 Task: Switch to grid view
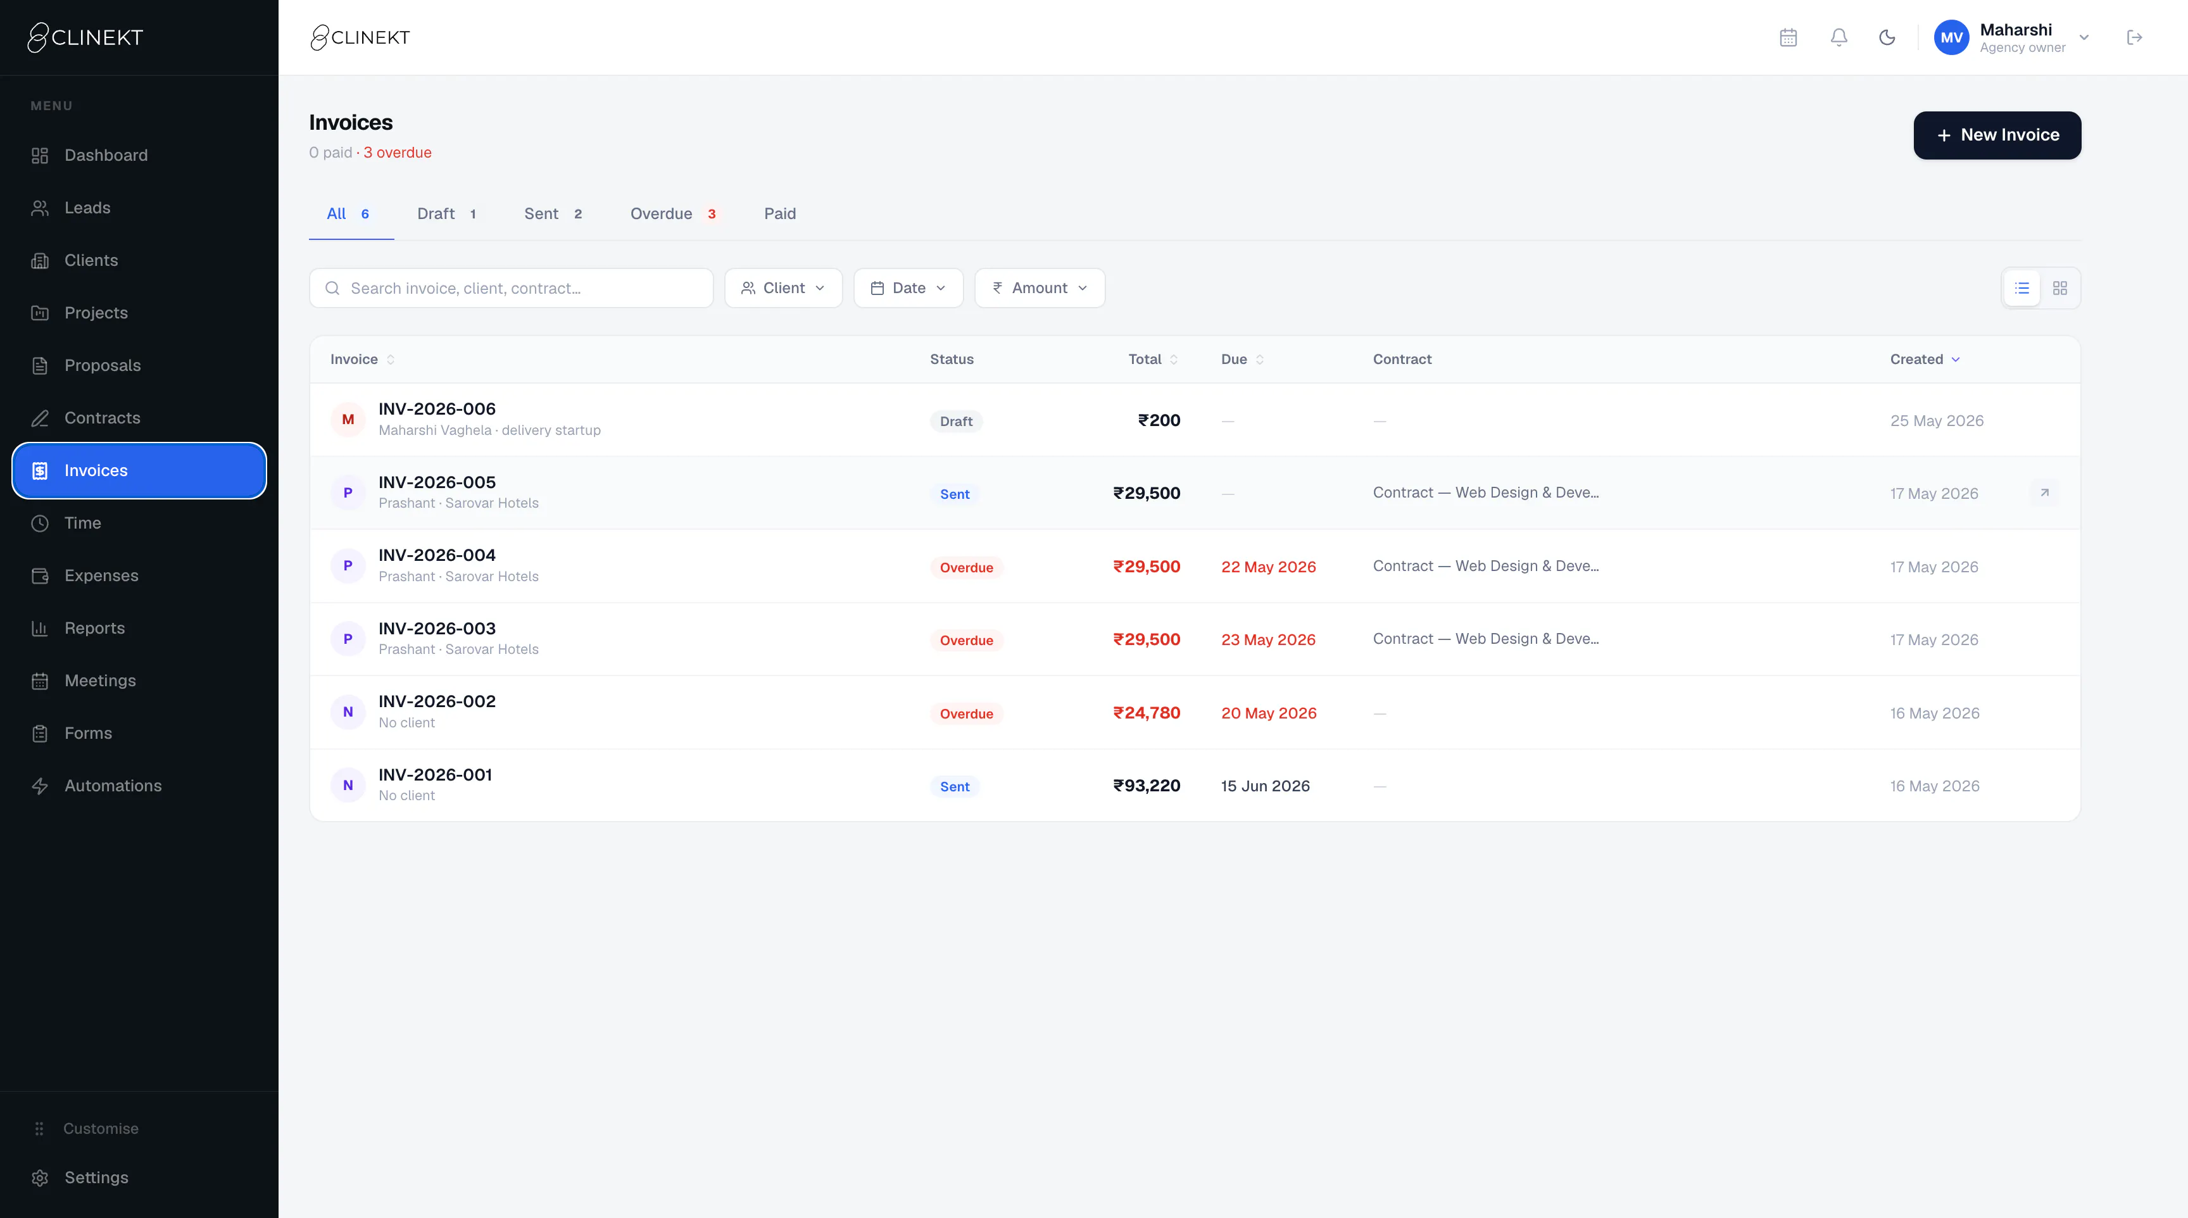click(2059, 289)
